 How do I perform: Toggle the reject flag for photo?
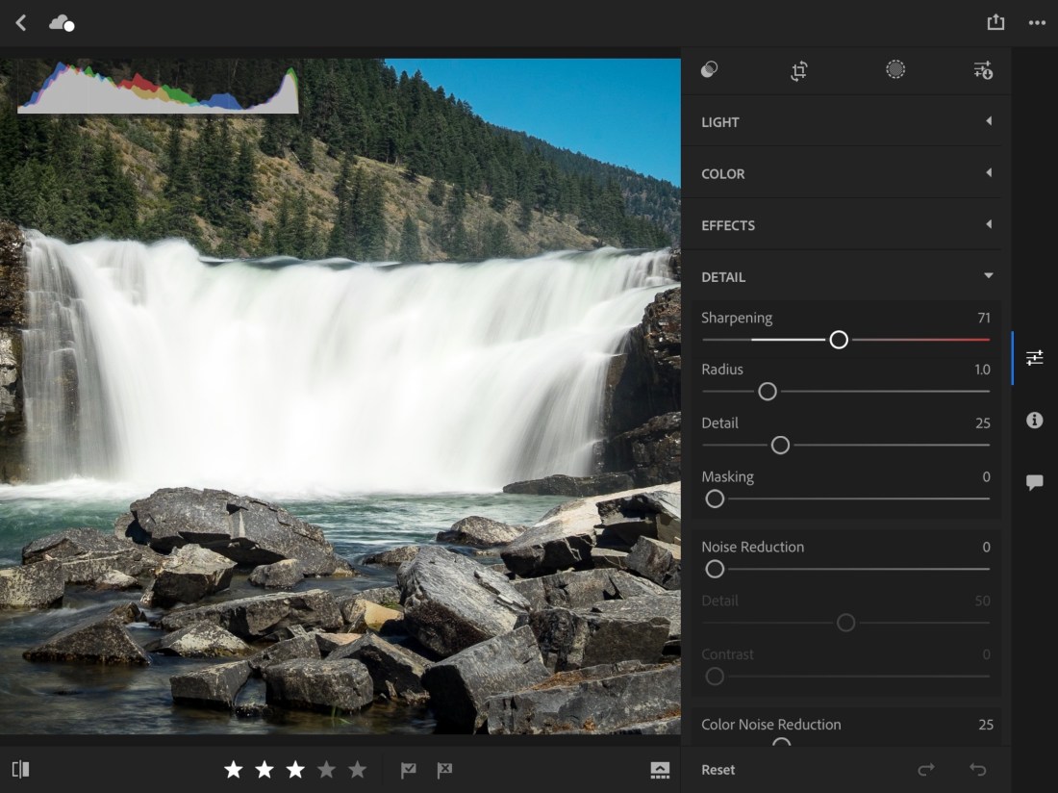pyautogui.click(x=444, y=770)
